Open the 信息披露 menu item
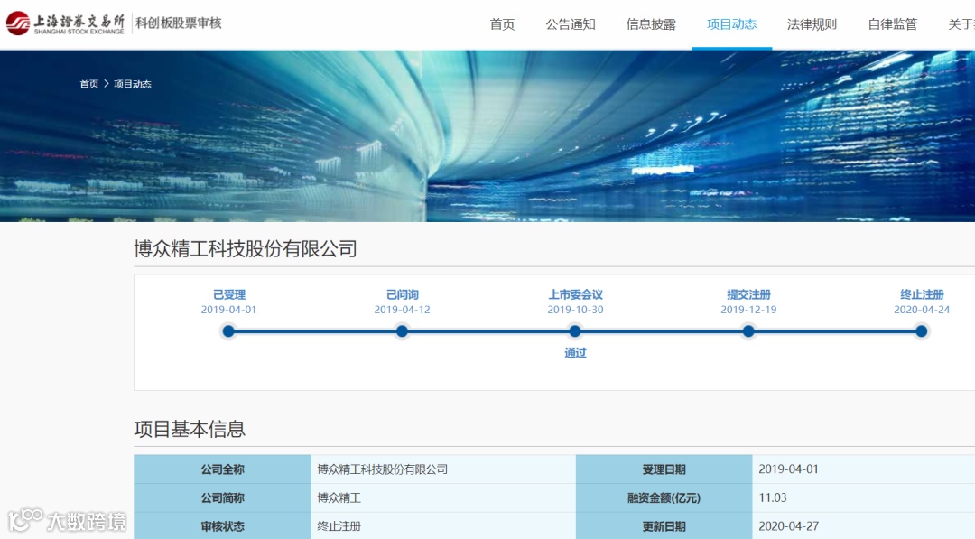This screenshot has width=975, height=539. coord(651,24)
